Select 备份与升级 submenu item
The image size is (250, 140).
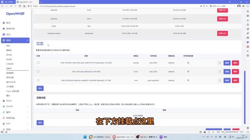pos(11,82)
